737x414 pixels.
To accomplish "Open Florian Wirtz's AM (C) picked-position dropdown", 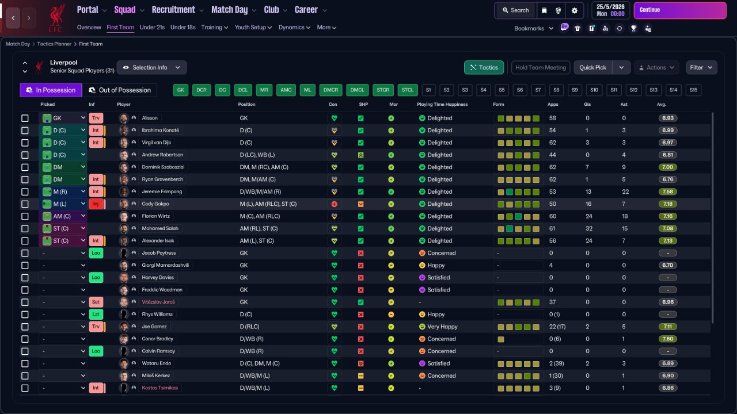I will [x=63, y=216].
